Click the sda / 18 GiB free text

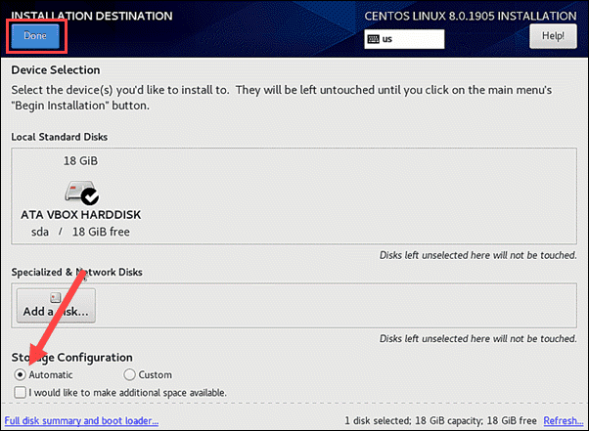tap(80, 232)
